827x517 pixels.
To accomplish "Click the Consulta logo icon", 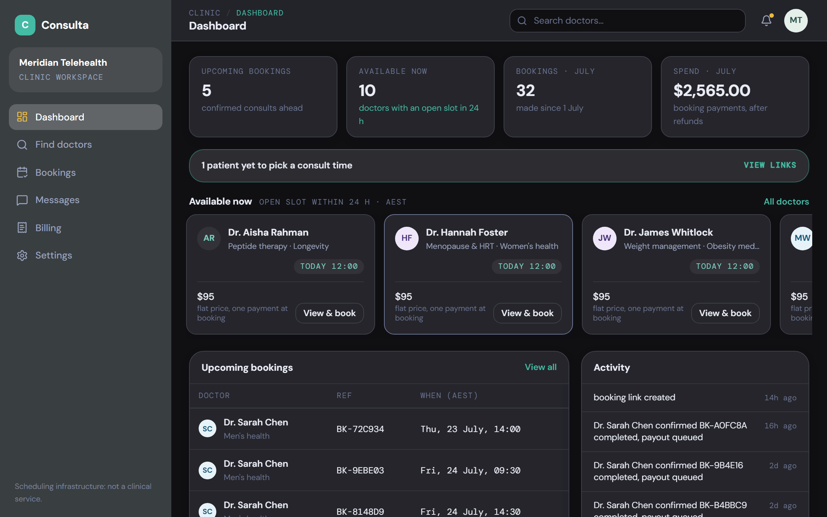I will click(x=25, y=25).
